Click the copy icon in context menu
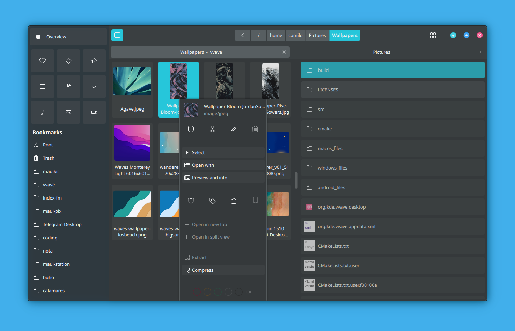The height and width of the screenshot is (331, 515). (x=191, y=129)
